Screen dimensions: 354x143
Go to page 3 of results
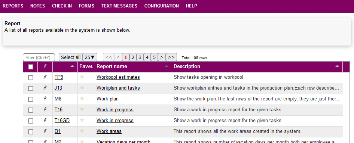pyautogui.click(x=140, y=57)
